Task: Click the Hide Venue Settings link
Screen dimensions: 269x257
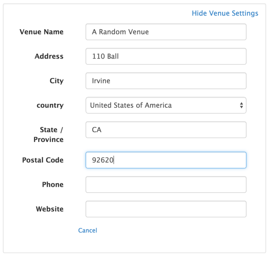Action: click(x=225, y=13)
